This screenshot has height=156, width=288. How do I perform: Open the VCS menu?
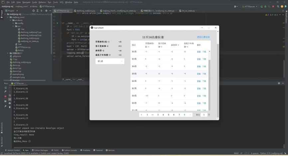pos(61,2)
